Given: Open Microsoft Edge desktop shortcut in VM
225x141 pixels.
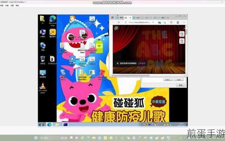Looking at the screenshot, I should pos(52,21).
